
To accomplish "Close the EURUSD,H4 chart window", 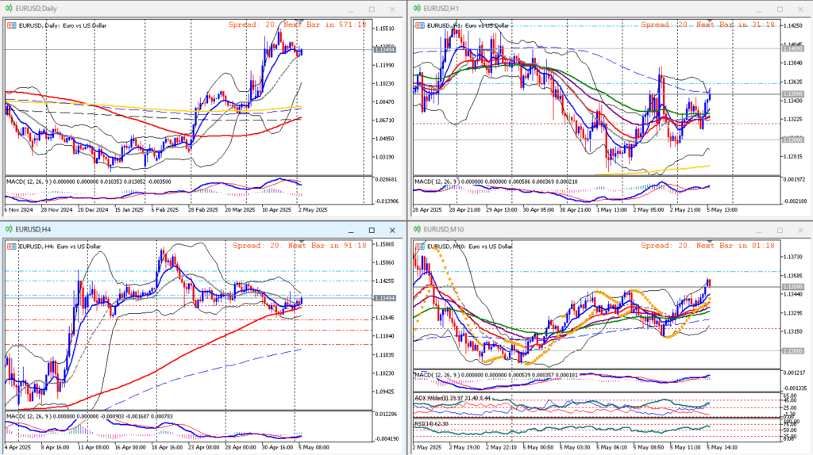I will coord(392,231).
